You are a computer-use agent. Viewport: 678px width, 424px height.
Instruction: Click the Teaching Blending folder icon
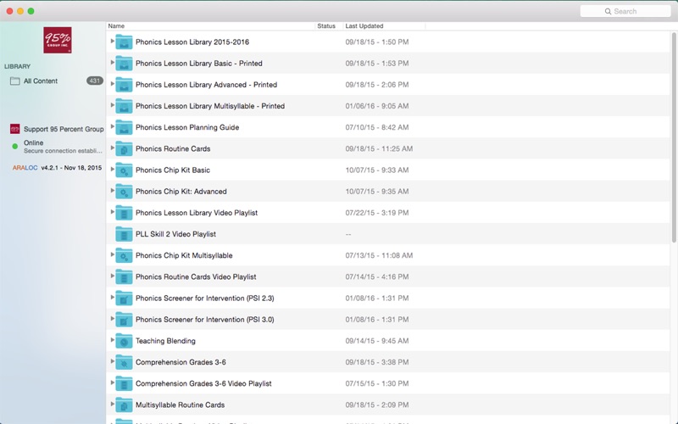coord(124,341)
